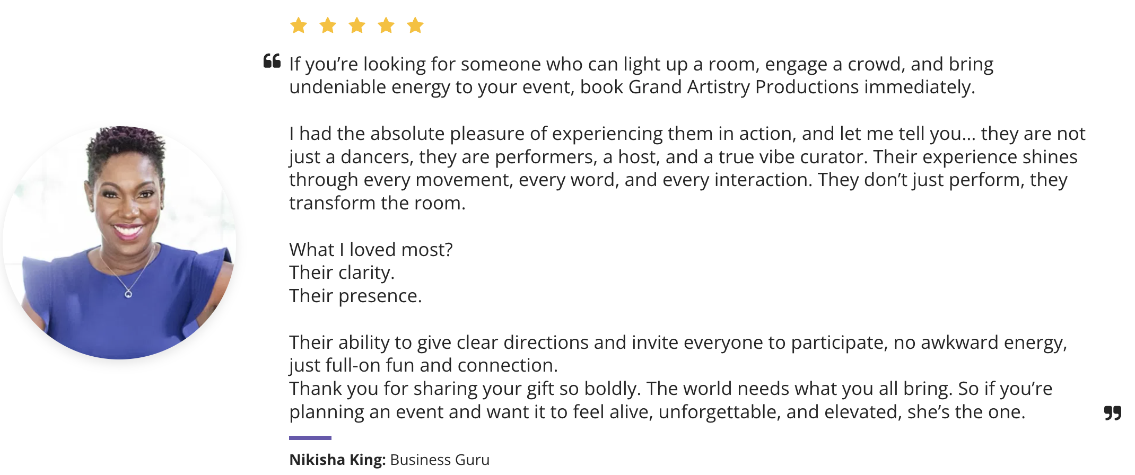Click the opening quotation mark icon
The height and width of the screenshot is (475, 1135).
tap(272, 61)
